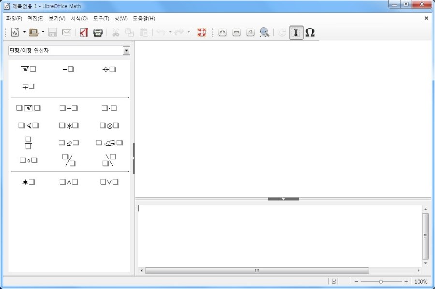Insert Boolean AND ∧ element
The height and width of the screenshot is (289, 435).
pyautogui.click(x=69, y=182)
